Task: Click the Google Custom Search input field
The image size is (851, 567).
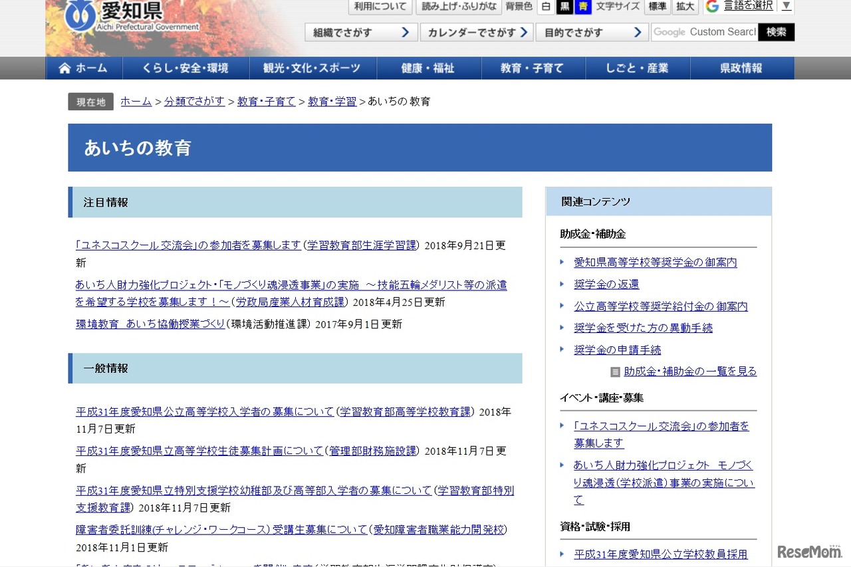Action: tap(704, 33)
